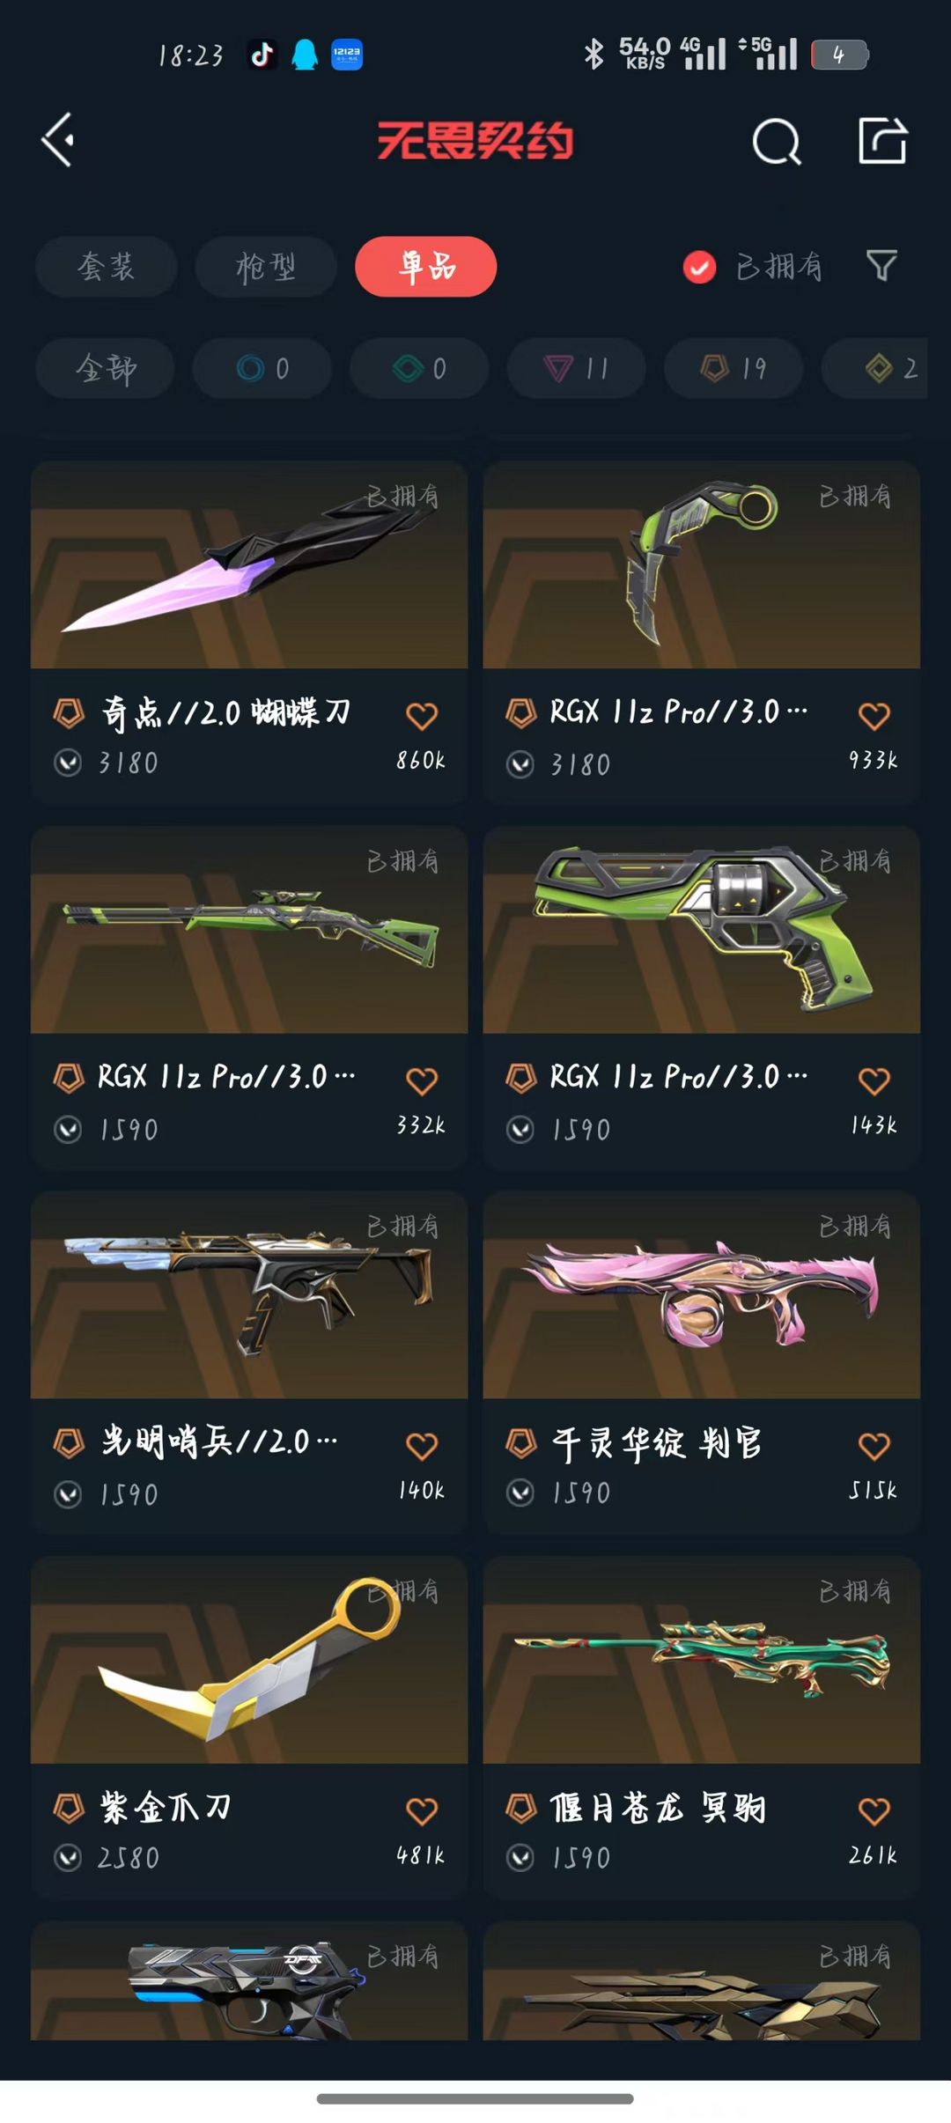Switch to the 套装 tab

tap(107, 266)
